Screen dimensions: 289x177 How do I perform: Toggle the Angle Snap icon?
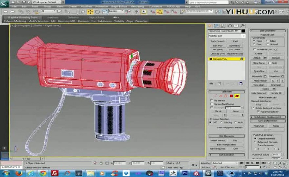(x=159, y=12)
